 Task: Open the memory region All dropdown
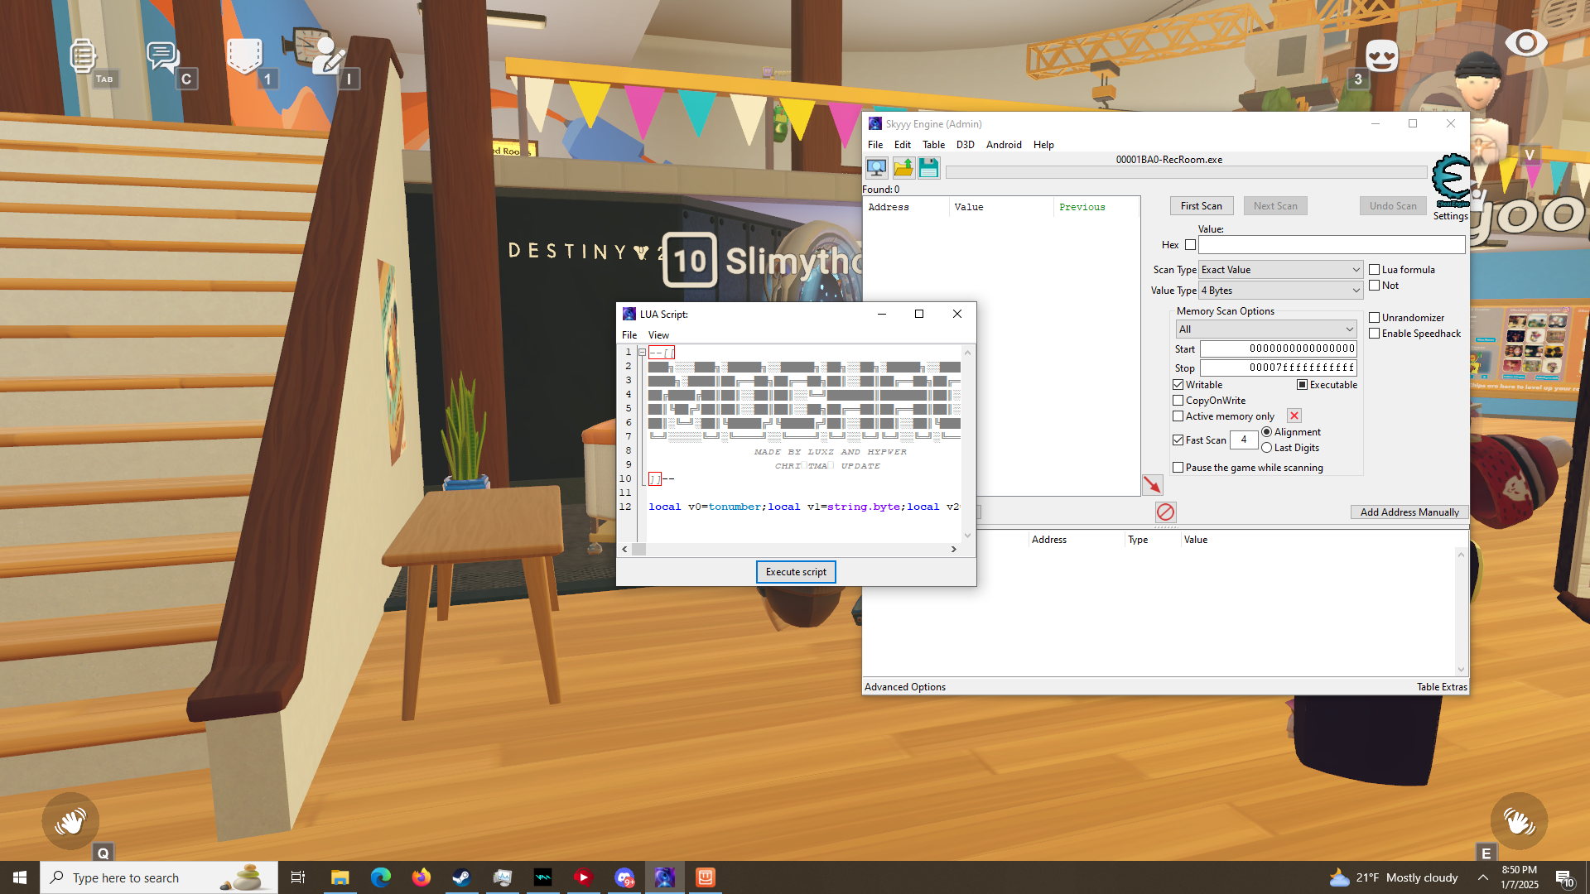tap(1265, 329)
